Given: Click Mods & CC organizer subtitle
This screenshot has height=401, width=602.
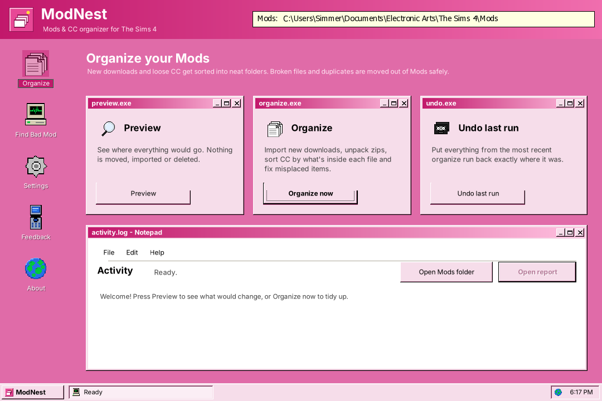Looking at the screenshot, I should (100, 29).
